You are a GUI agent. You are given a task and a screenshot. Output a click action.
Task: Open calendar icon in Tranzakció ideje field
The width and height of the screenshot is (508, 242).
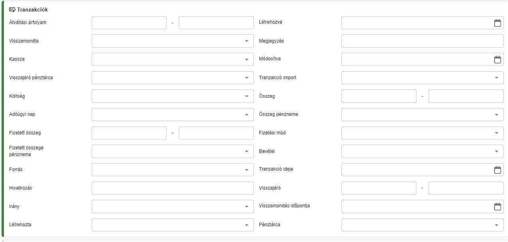point(497,170)
